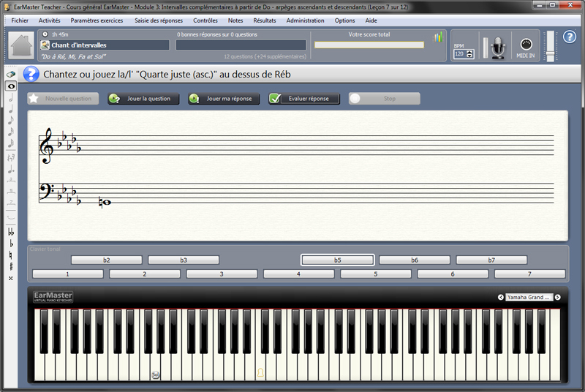Open the Saisie des réponses menu
Screen dimensions: 585x392
coord(159,20)
